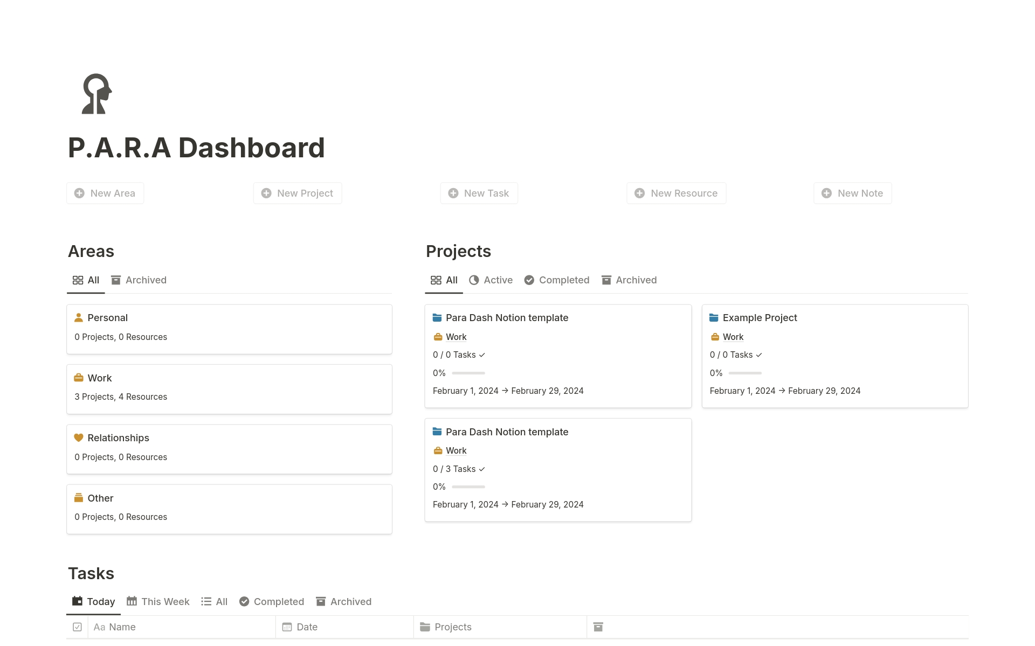Click the This Week tab in Tasks
The image size is (1035, 646).
click(158, 601)
